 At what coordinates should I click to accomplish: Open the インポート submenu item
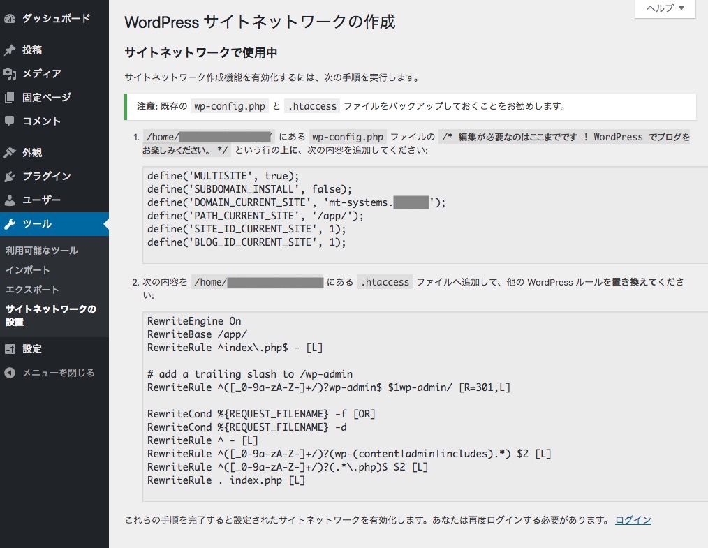tap(27, 270)
